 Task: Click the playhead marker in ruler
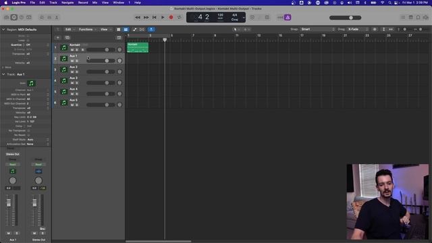tap(165, 40)
